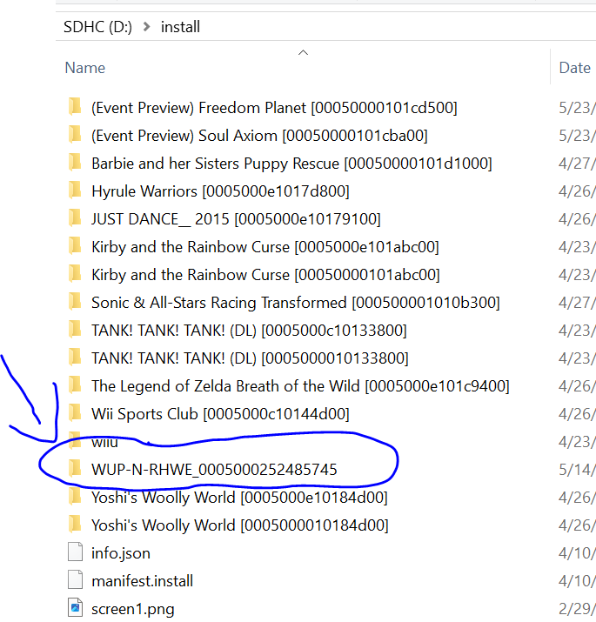This screenshot has width=596, height=622.
Task: Click folder icon of Kirby [00050000101abc00]
Action: 75,274
